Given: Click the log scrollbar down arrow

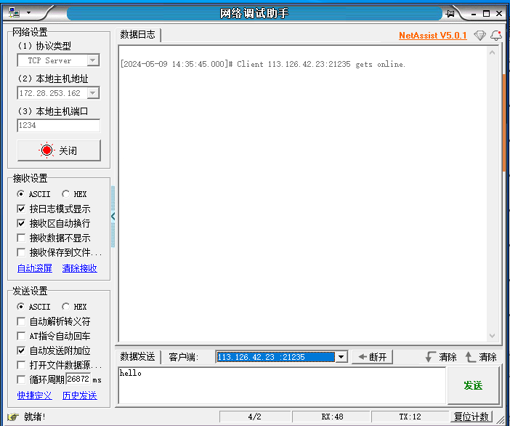Looking at the screenshot, I should click(x=492, y=336).
